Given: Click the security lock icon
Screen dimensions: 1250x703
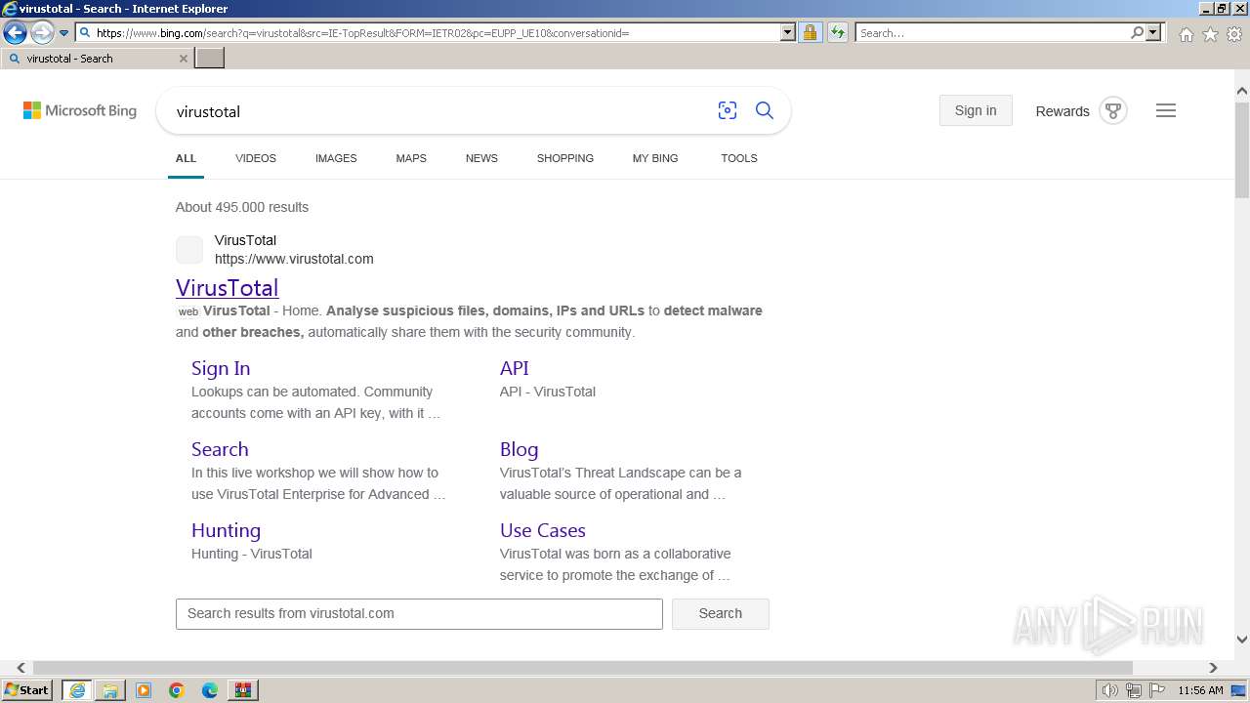Looking at the screenshot, I should tap(810, 32).
